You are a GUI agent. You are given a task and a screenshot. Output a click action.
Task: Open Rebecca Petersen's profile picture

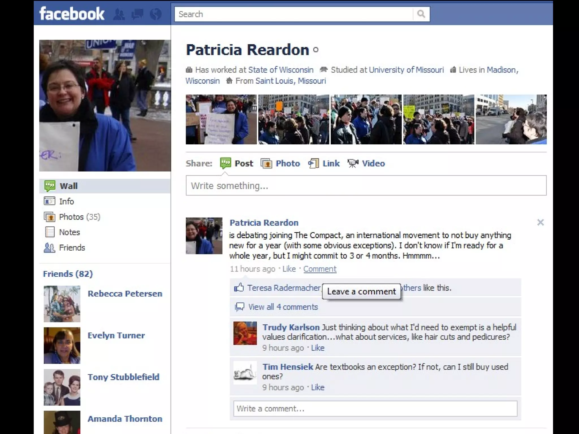click(62, 304)
